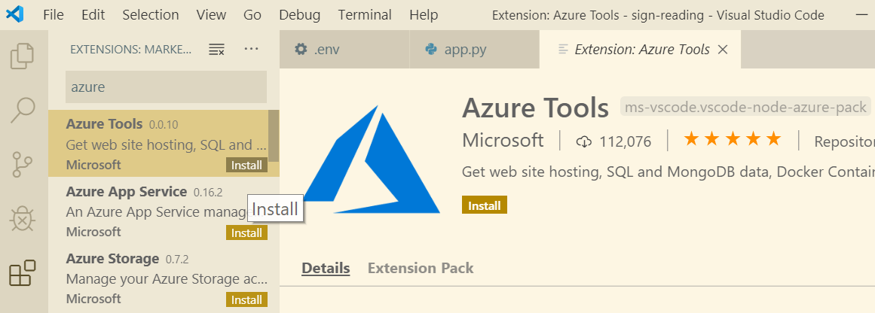Click the five-star rating of Azure Tools
The width and height of the screenshot is (875, 313).
point(732,140)
